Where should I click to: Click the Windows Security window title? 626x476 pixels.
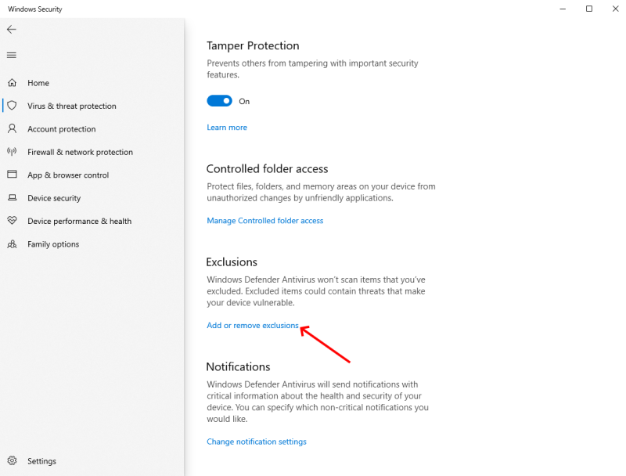pyautogui.click(x=35, y=9)
